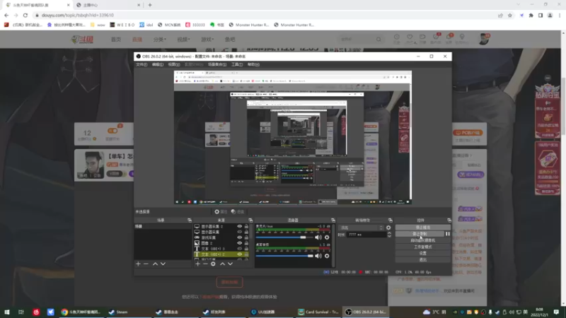The height and width of the screenshot is (318, 566).
Task: Lock the image 2 source
Action: 246,243
